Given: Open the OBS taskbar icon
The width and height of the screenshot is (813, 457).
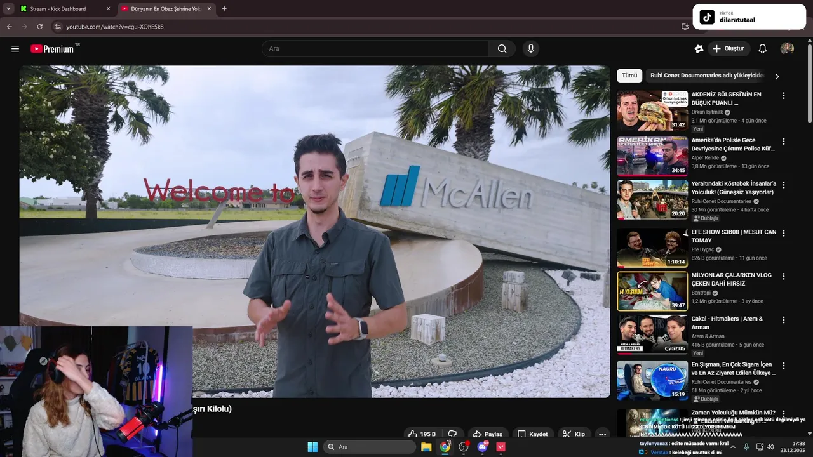Looking at the screenshot, I should pos(464,447).
